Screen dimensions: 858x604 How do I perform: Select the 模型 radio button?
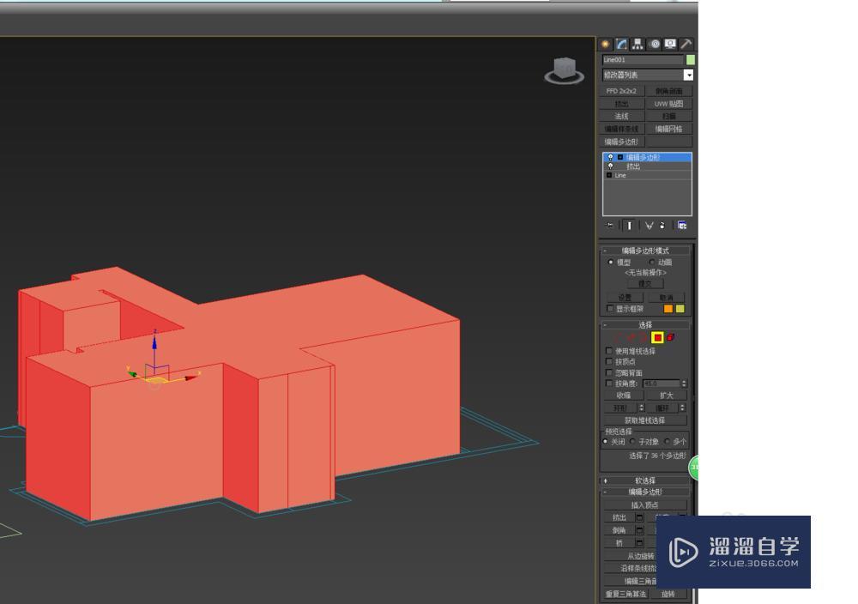pos(611,262)
